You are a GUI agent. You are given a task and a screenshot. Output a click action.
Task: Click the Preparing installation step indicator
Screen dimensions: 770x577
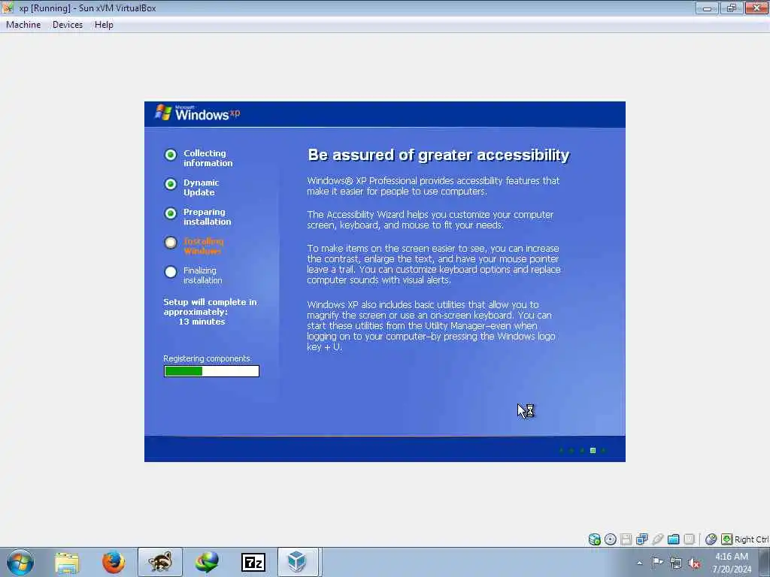[171, 213]
